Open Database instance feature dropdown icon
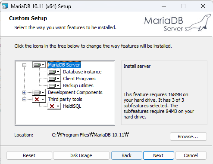 [x=54, y=72]
